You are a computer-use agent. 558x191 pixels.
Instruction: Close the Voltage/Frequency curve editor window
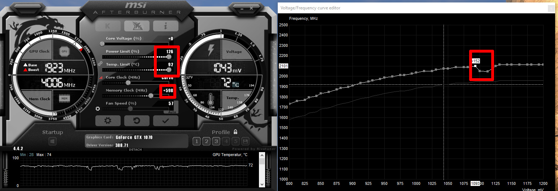pyautogui.click(x=550, y=8)
